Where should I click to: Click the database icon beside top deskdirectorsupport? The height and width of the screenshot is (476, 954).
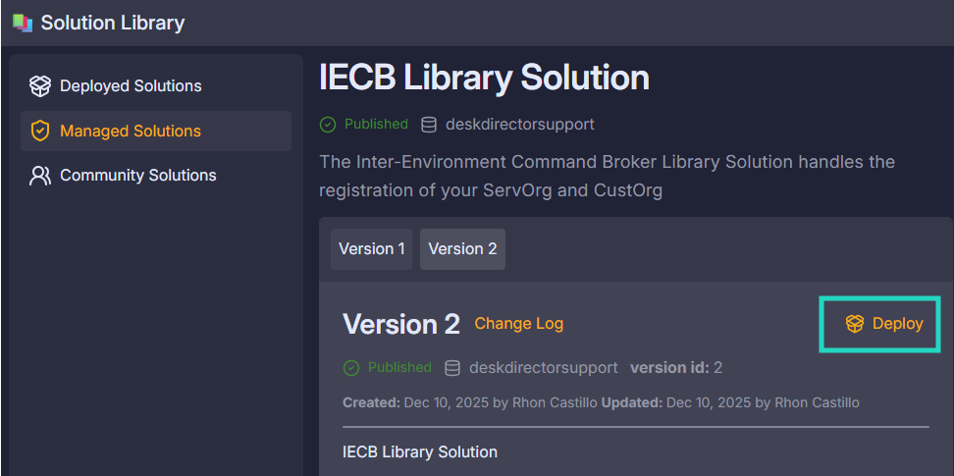point(429,125)
